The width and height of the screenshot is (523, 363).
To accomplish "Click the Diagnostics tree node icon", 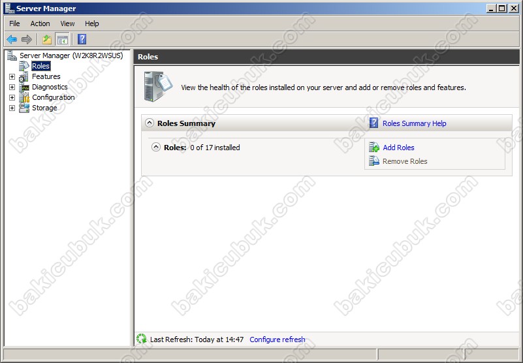I will [24, 87].
